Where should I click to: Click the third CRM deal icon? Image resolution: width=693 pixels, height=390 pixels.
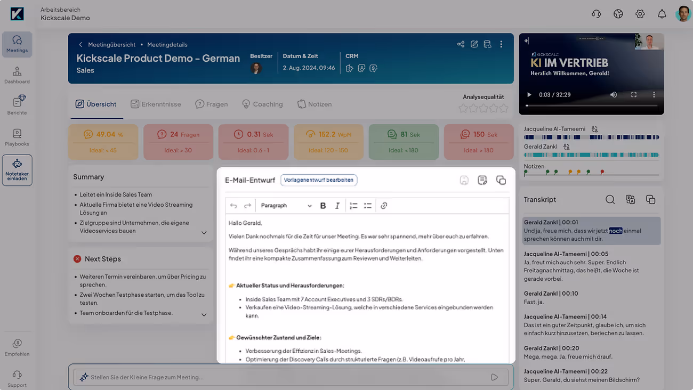tap(373, 68)
